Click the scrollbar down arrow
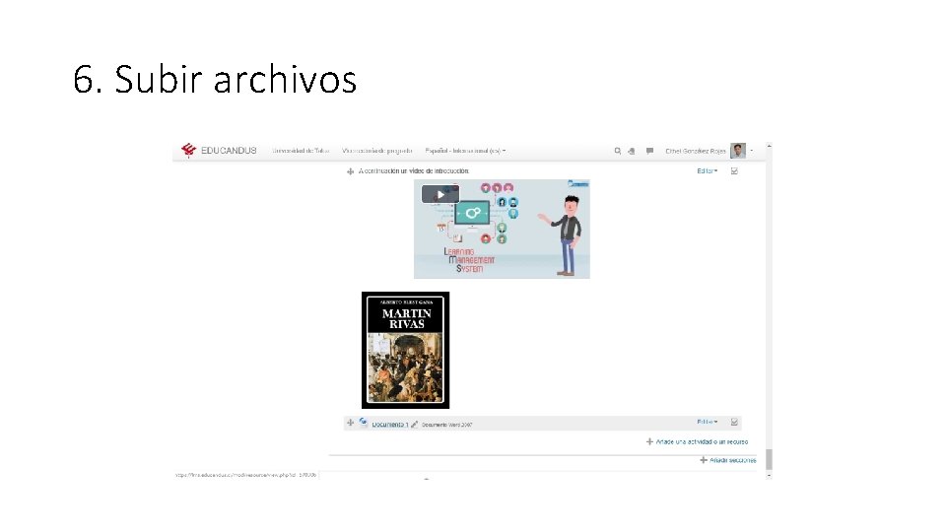Viewport: 946px width, 532px height. (770, 476)
